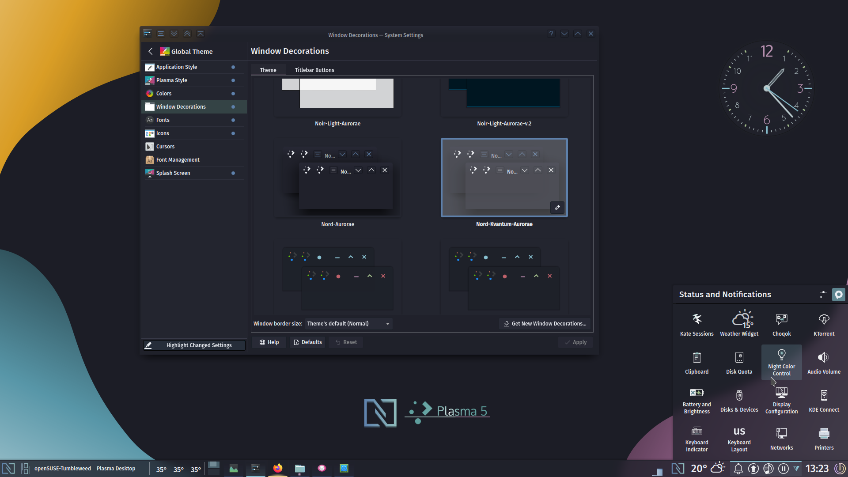Click the titlebar question-mark help button

[x=551, y=34]
